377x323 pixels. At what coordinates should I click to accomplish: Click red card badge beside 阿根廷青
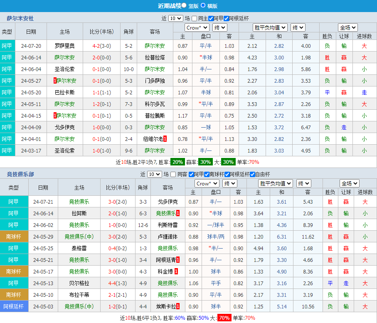pos(178,260)
